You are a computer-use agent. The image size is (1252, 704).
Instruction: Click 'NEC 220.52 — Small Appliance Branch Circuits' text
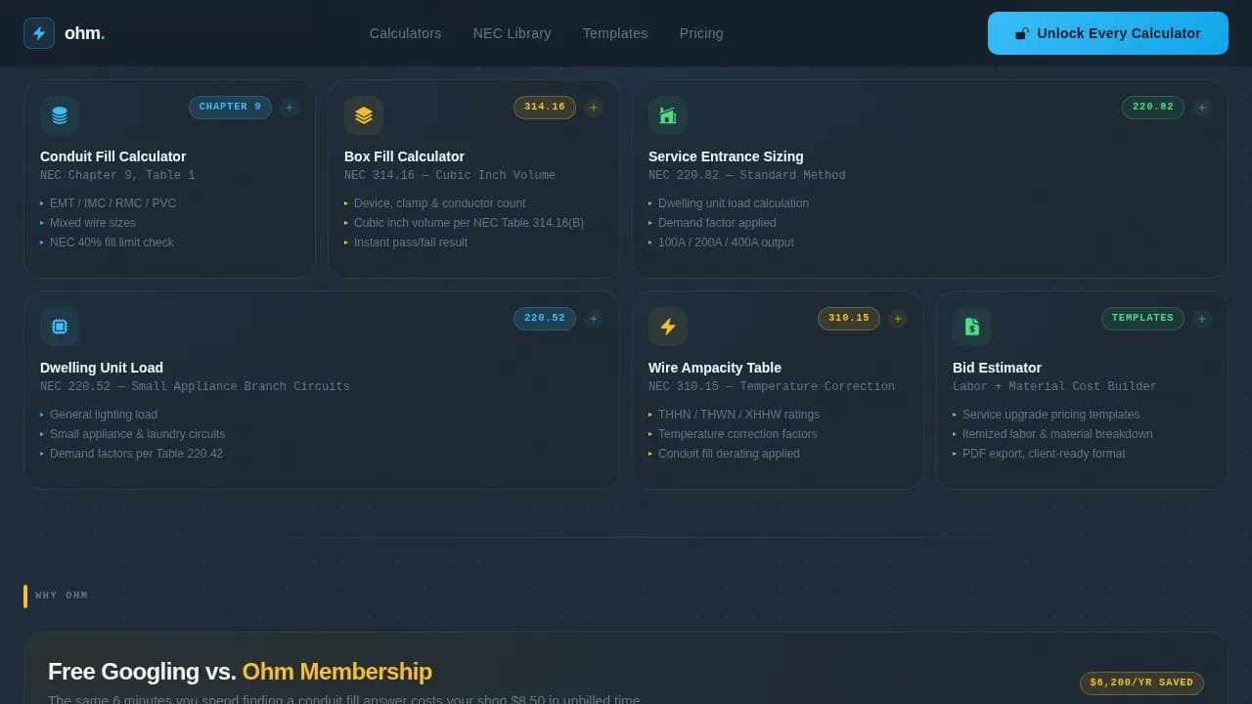[x=195, y=387]
